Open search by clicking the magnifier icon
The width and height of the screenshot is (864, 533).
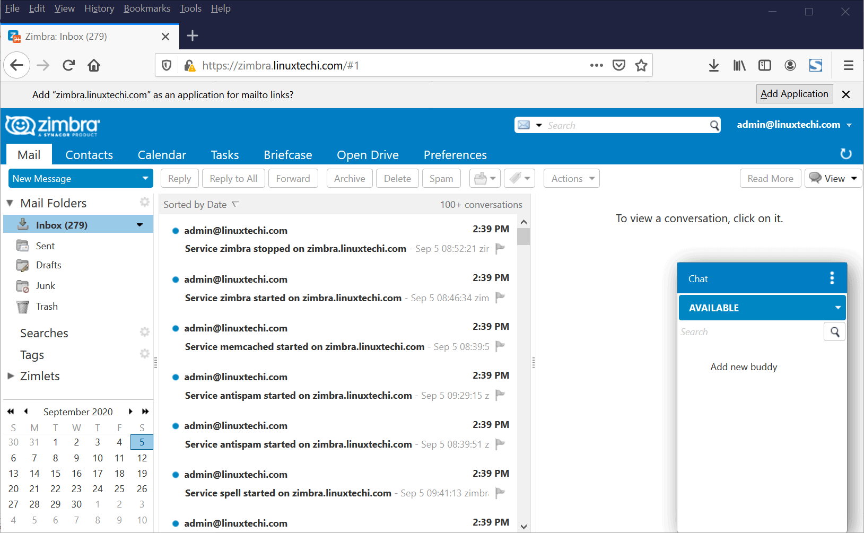714,125
